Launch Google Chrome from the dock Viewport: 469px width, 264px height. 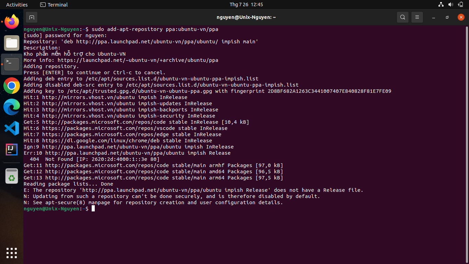[12, 86]
